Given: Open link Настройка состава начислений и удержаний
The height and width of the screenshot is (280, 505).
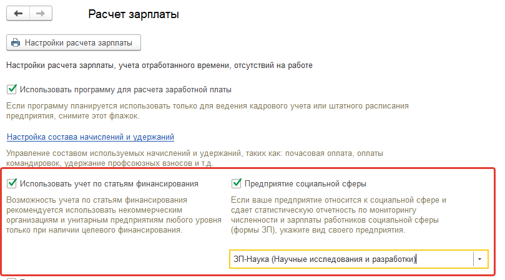Looking at the screenshot, I should 91,137.
